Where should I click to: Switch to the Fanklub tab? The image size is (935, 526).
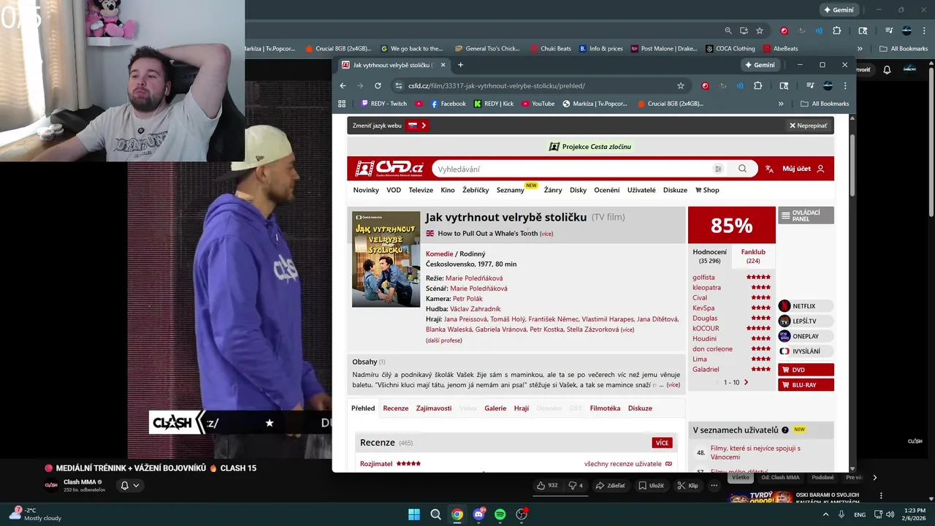tap(753, 256)
